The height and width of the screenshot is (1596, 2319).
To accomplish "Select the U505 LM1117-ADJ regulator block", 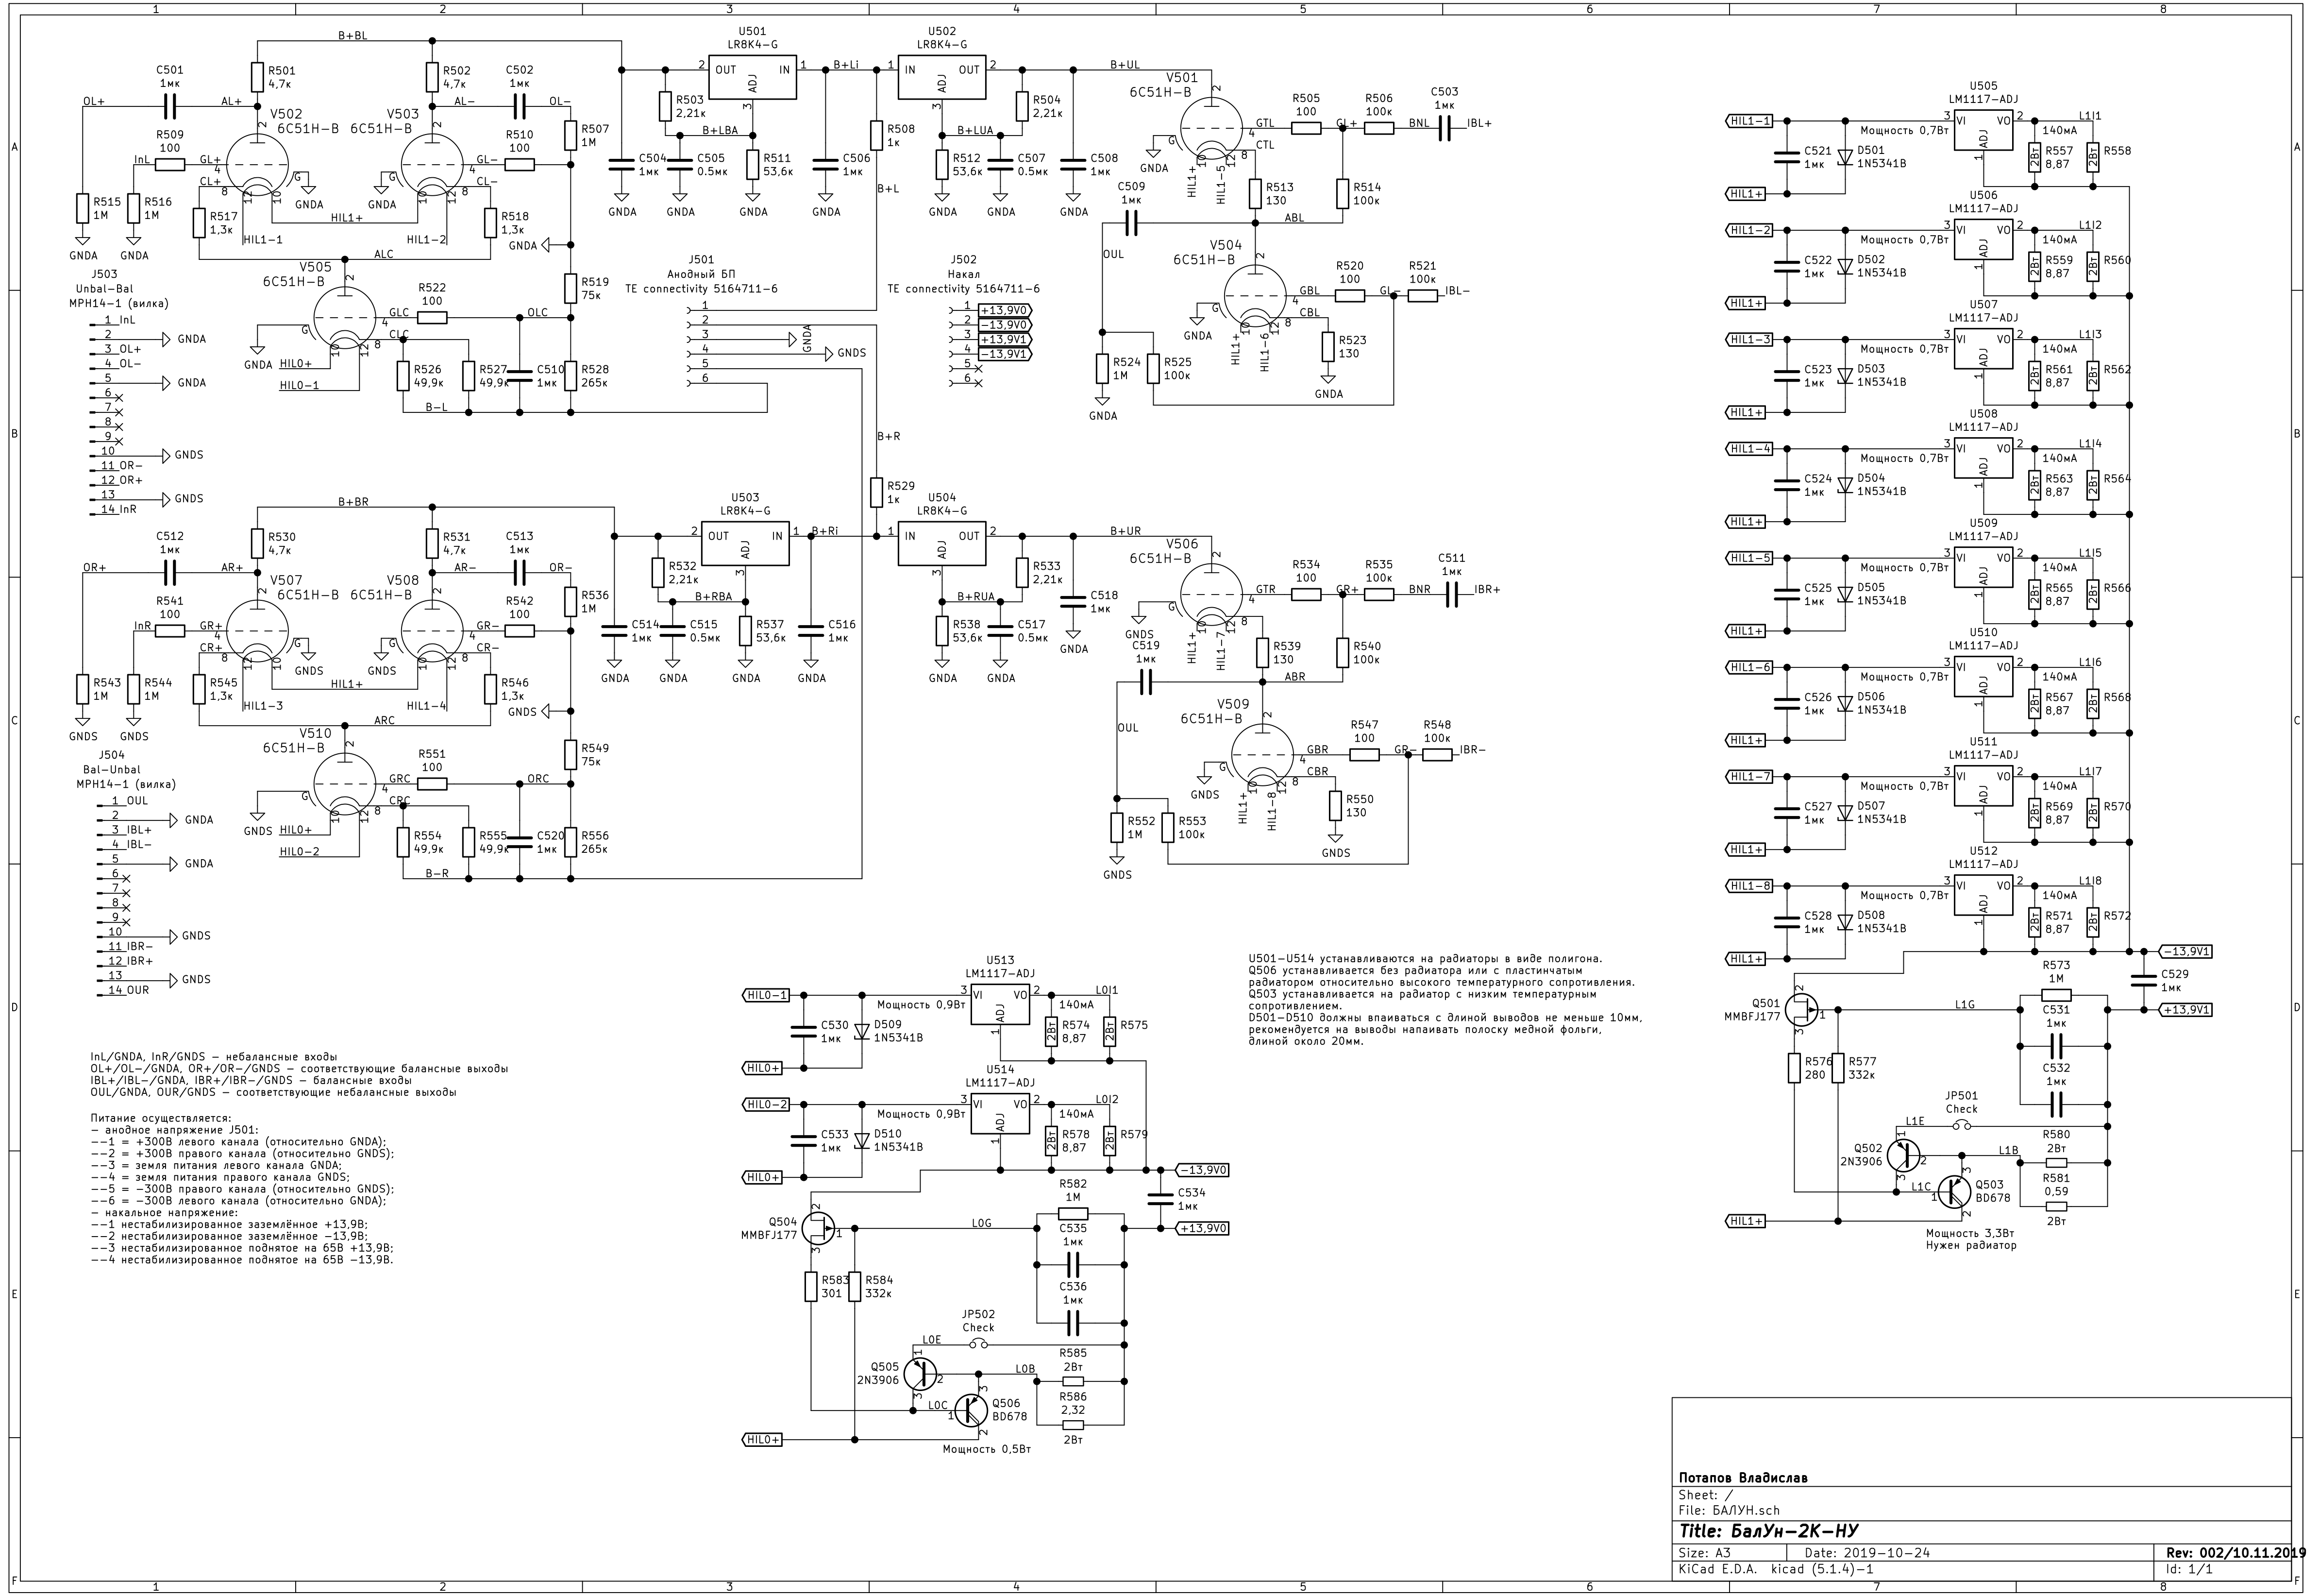I will pyautogui.click(x=1983, y=129).
